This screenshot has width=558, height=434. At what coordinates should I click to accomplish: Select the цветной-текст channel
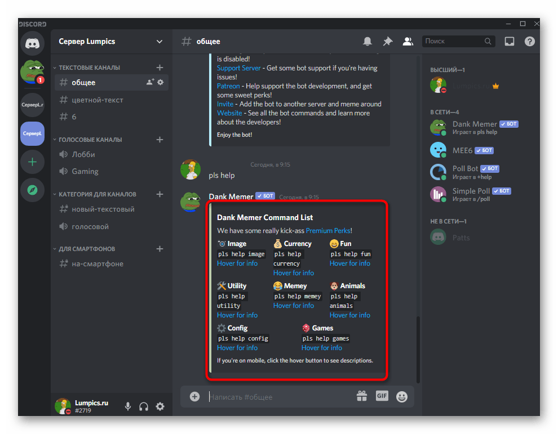(98, 100)
